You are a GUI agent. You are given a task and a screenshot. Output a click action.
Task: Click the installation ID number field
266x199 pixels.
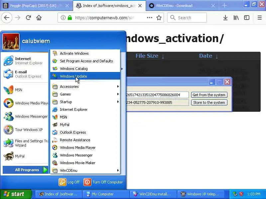point(157,95)
